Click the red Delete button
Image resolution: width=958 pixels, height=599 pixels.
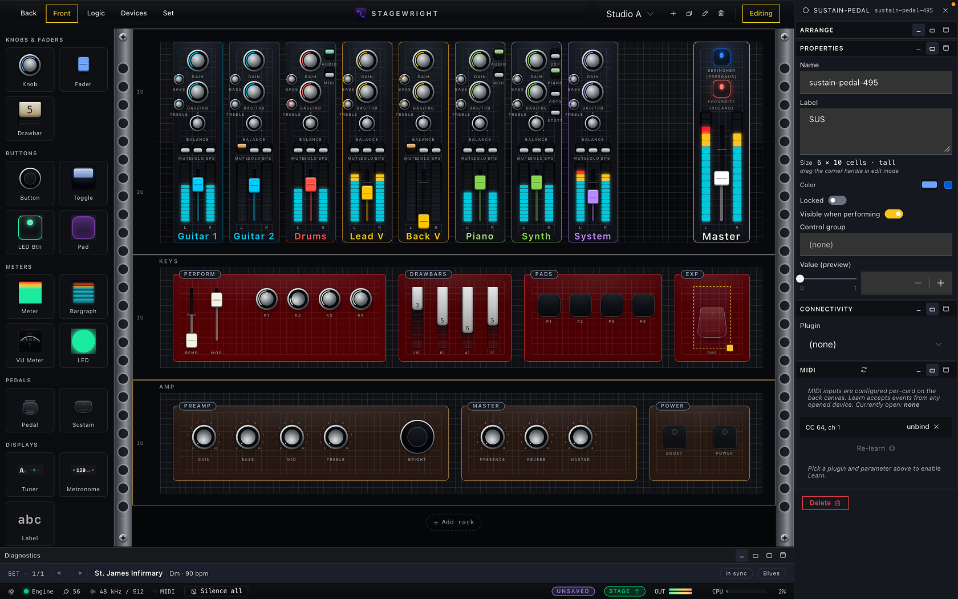point(825,503)
